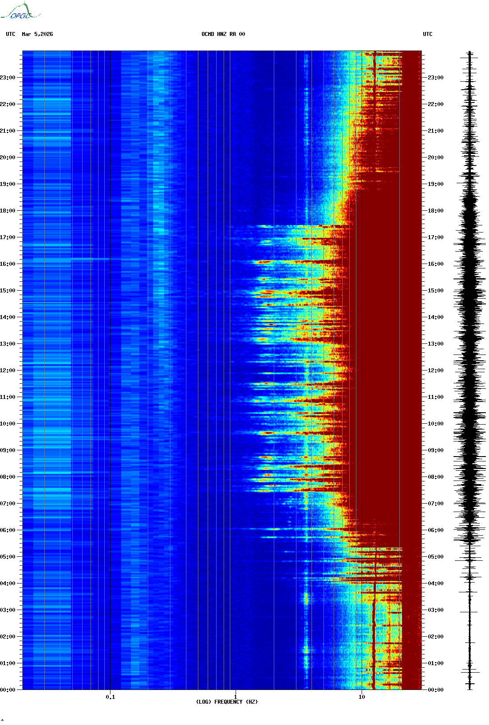Click the 19:00 label on left time axis
This screenshot has height=725, width=489.
(8, 184)
